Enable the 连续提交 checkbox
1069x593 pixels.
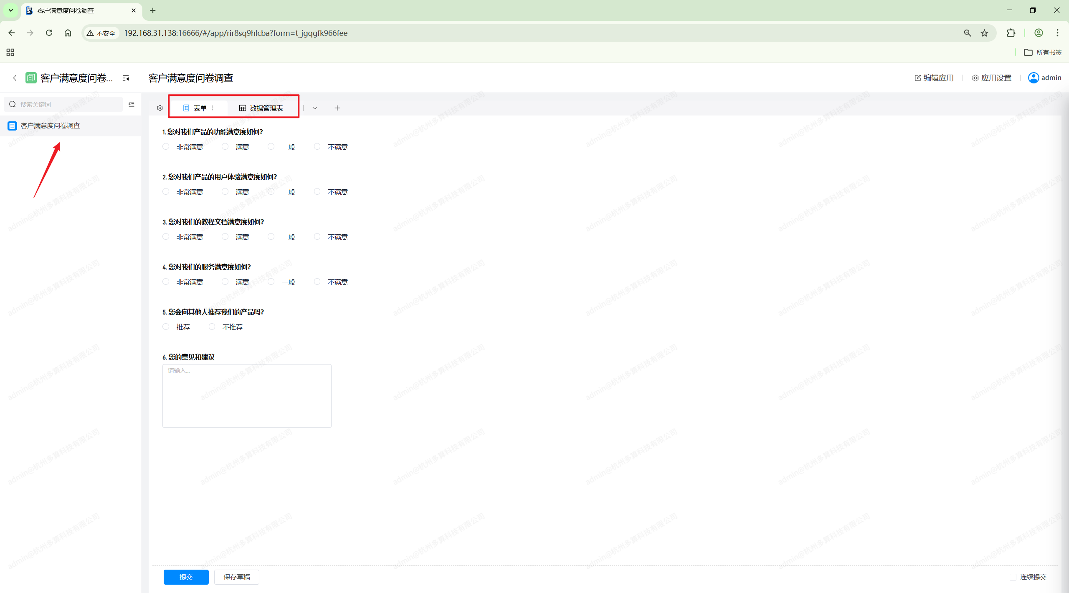coord(1013,577)
